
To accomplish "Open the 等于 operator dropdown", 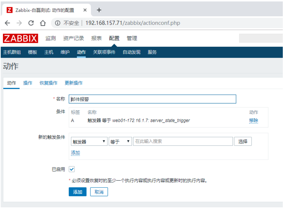I will [120, 142].
